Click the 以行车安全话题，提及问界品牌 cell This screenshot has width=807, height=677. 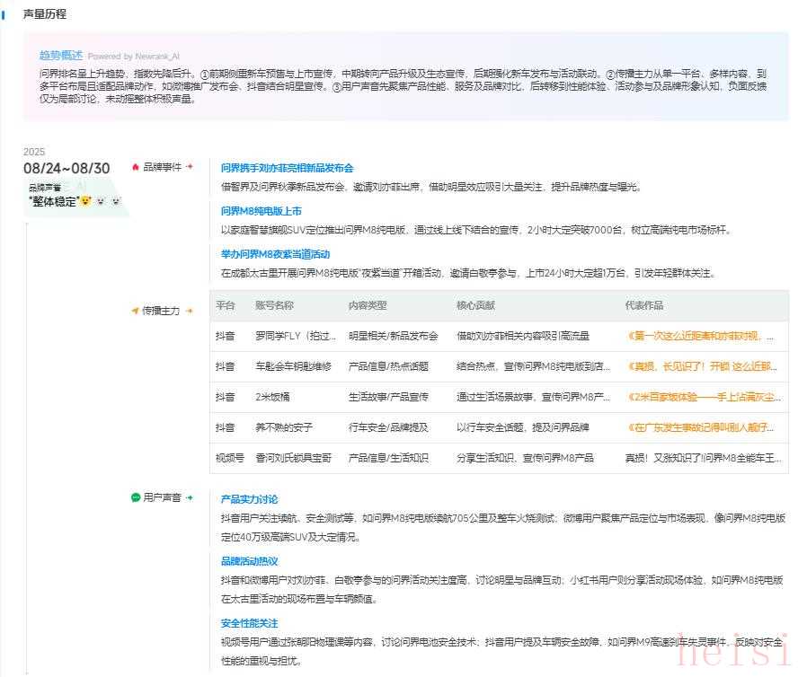523,427
